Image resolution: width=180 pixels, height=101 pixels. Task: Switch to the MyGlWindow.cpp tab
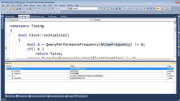click(37, 16)
